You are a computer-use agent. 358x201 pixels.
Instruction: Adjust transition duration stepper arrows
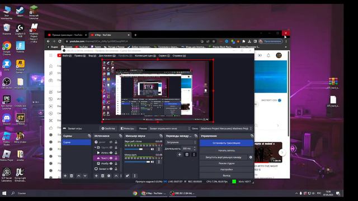(195, 149)
